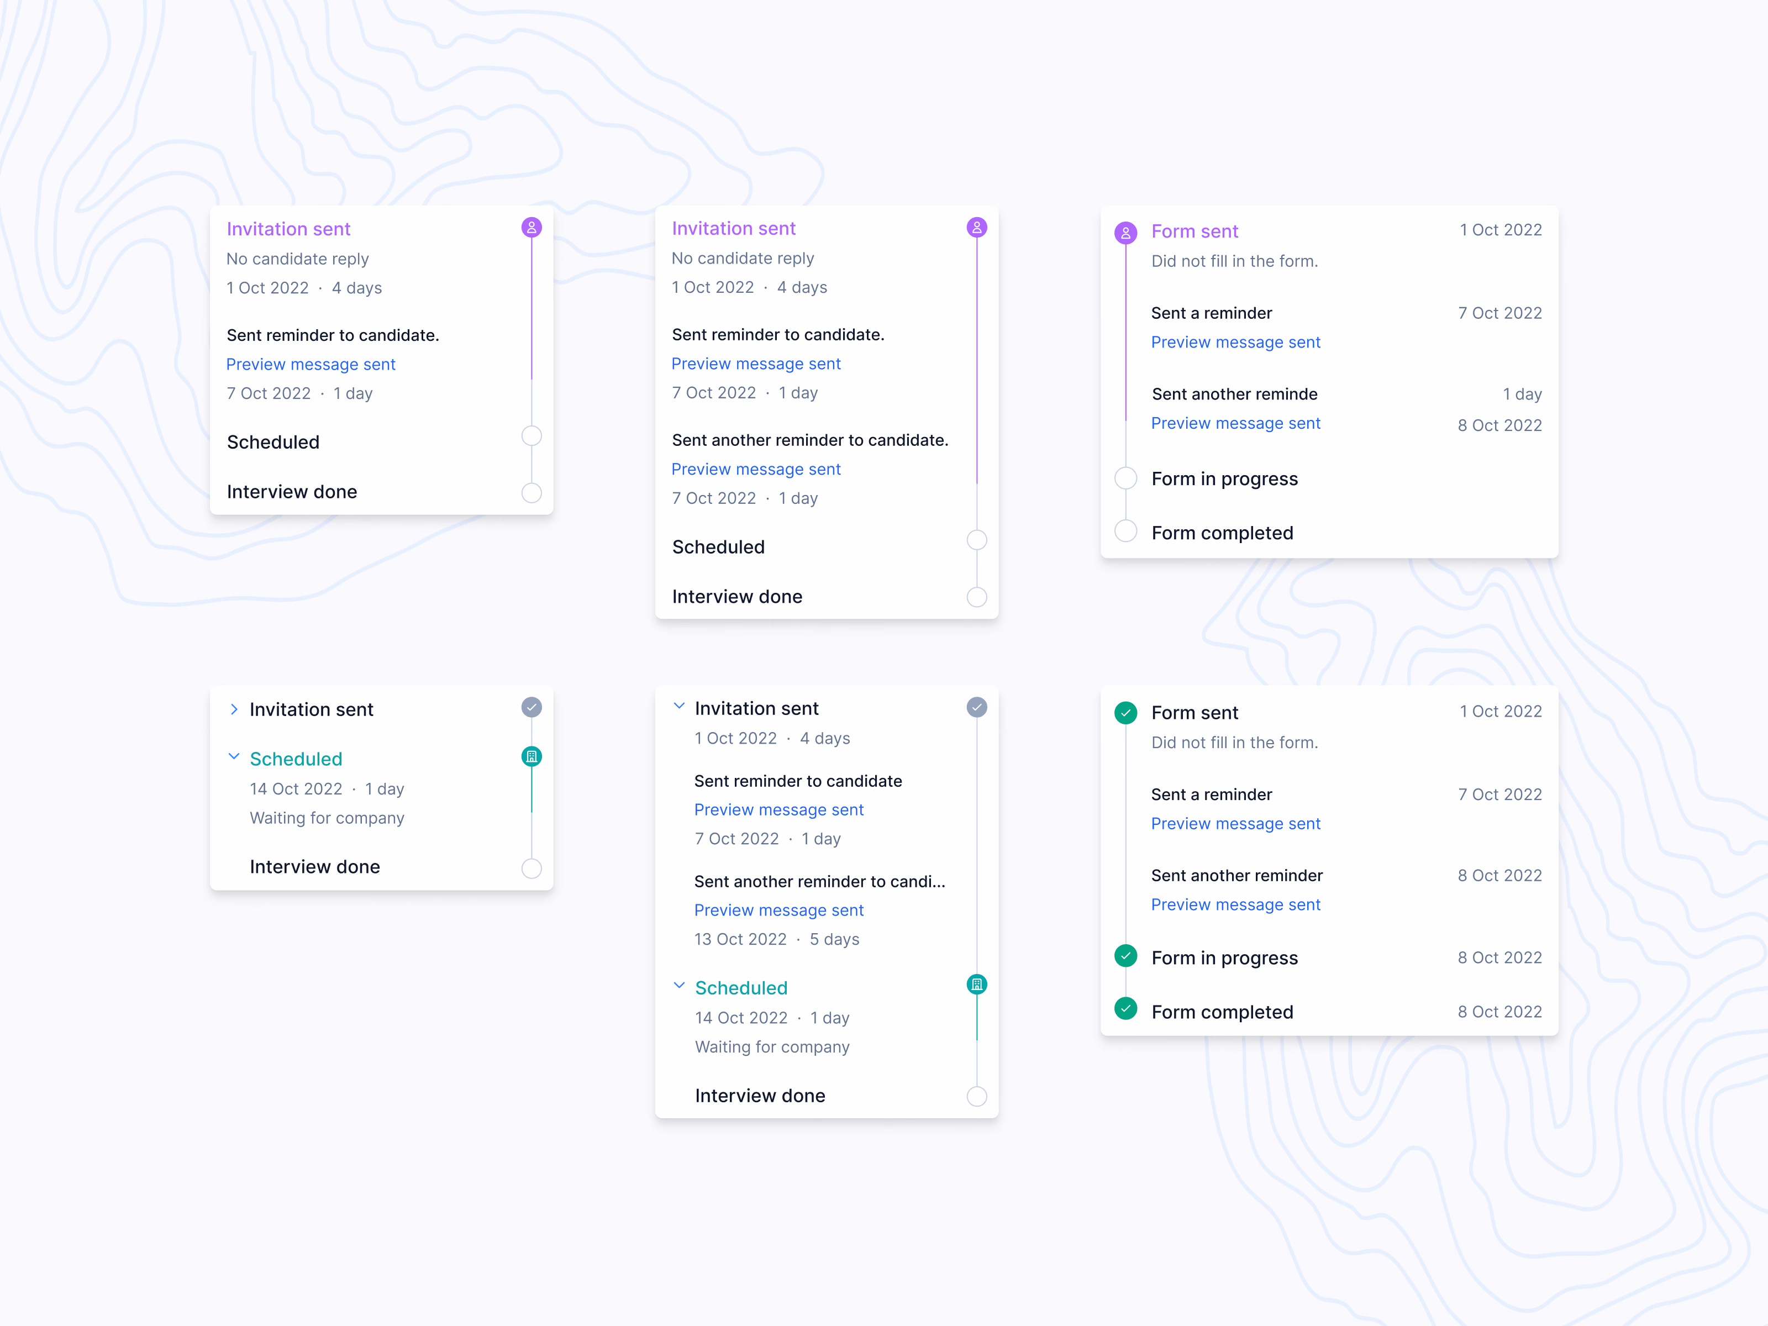Select the empty circle beside Form completed
Viewport: 1768px width, 1326px height.
[1125, 531]
